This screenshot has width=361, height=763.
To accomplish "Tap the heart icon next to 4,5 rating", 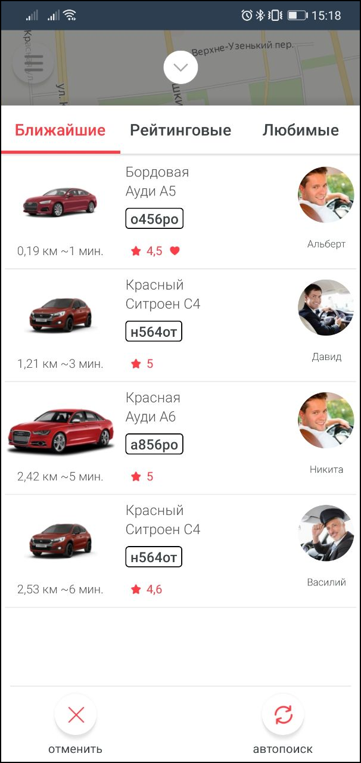I will (x=175, y=251).
